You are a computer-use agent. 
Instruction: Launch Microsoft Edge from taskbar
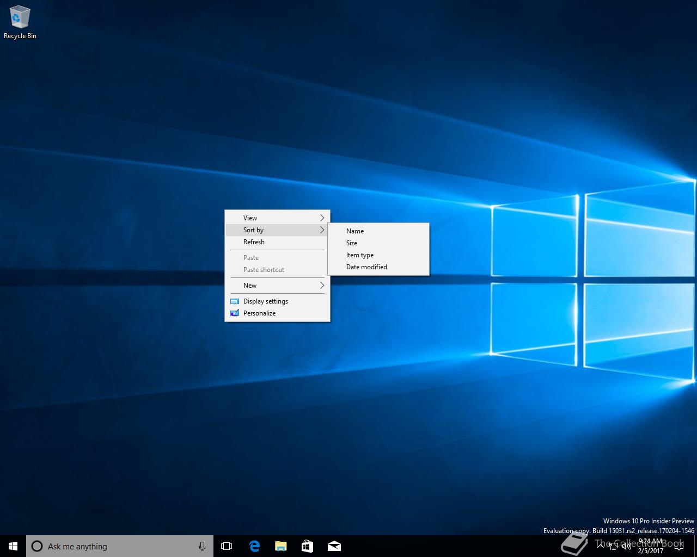coord(254,546)
